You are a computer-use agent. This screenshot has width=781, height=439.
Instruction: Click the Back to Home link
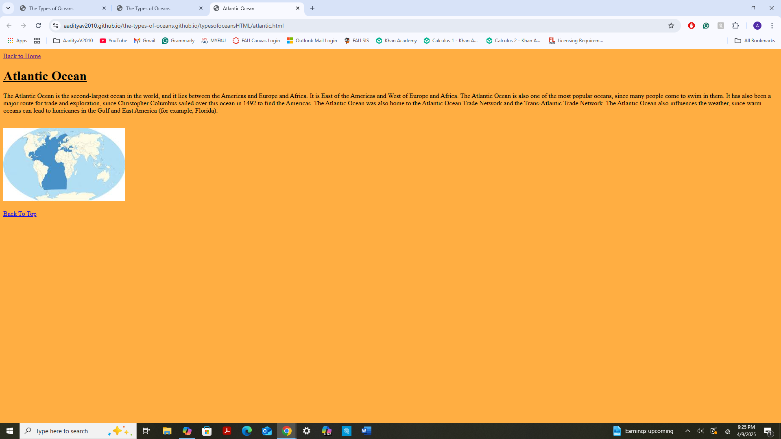[22, 56]
